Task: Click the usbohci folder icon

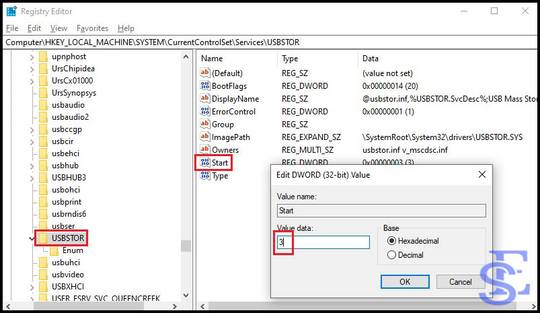Action: coord(44,190)
